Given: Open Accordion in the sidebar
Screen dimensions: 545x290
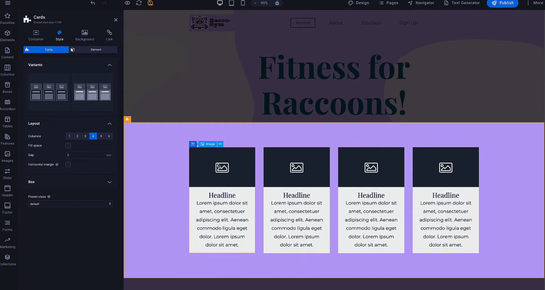Looking at the screenshot, I should [7, 105].
